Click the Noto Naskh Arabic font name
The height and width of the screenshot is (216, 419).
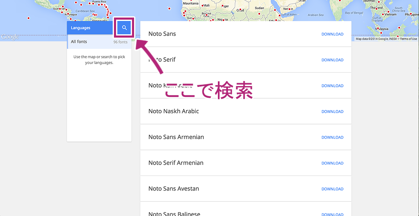click(174, 111)
